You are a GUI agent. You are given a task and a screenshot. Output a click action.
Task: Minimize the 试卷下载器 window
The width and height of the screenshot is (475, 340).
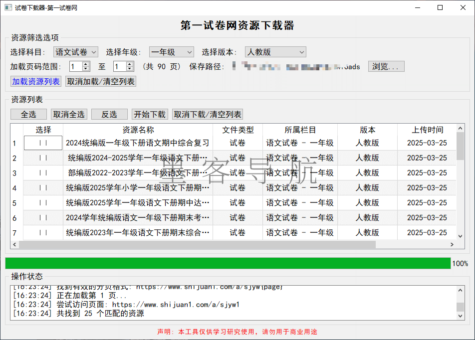tap(418, 7)
